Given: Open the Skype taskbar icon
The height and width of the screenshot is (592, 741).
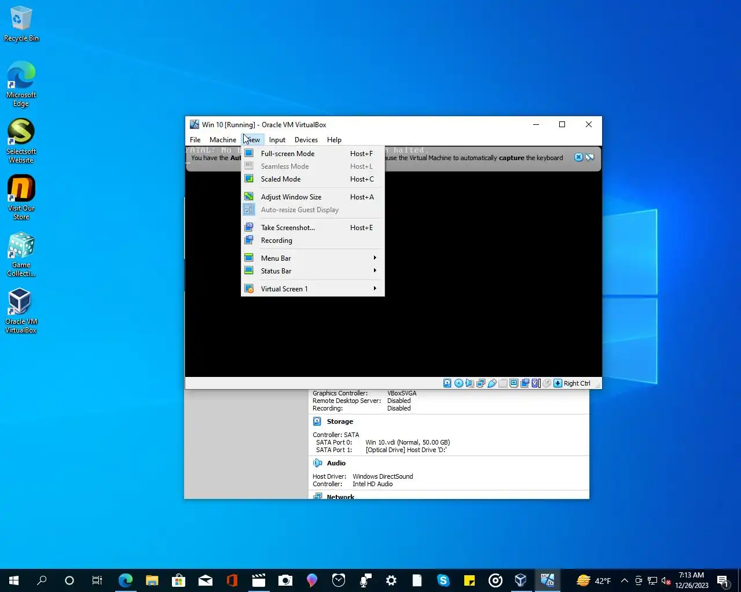Looking at the screenshot, I should click(x=443, y=580).
